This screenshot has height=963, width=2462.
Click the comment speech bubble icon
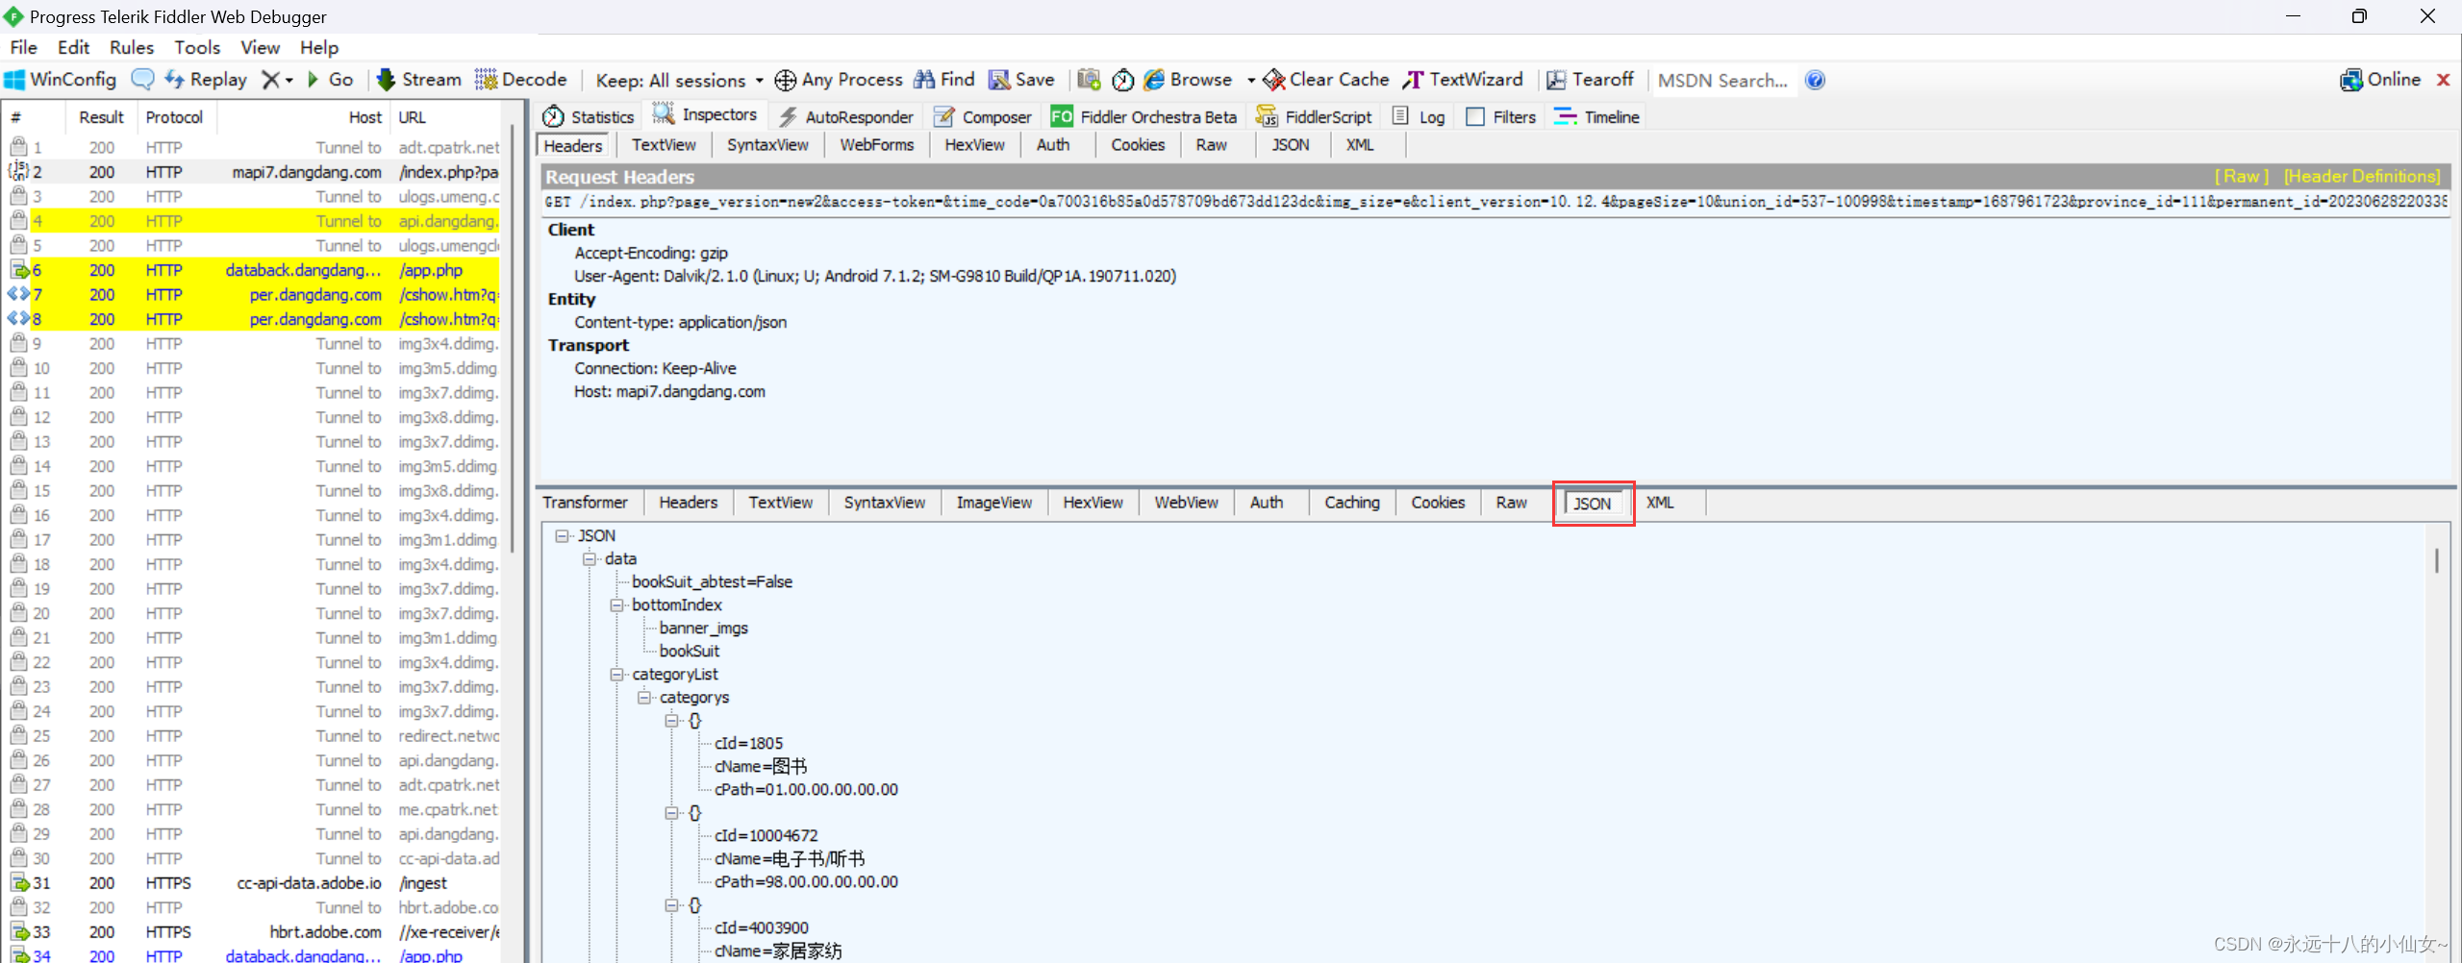click(142, 80)
